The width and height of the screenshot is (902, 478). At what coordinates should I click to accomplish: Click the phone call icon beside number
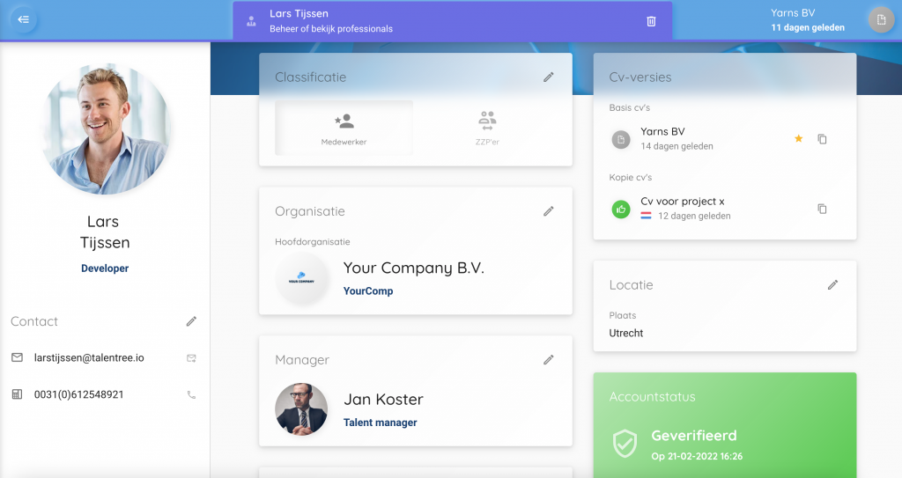pos(191,395)
